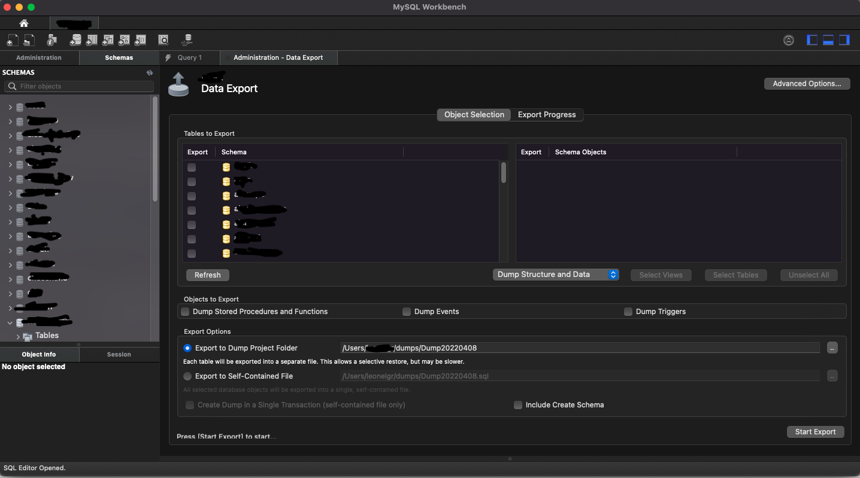Click the Unselect All button
This screenshot has height=478, width=860.
point(808,275)
